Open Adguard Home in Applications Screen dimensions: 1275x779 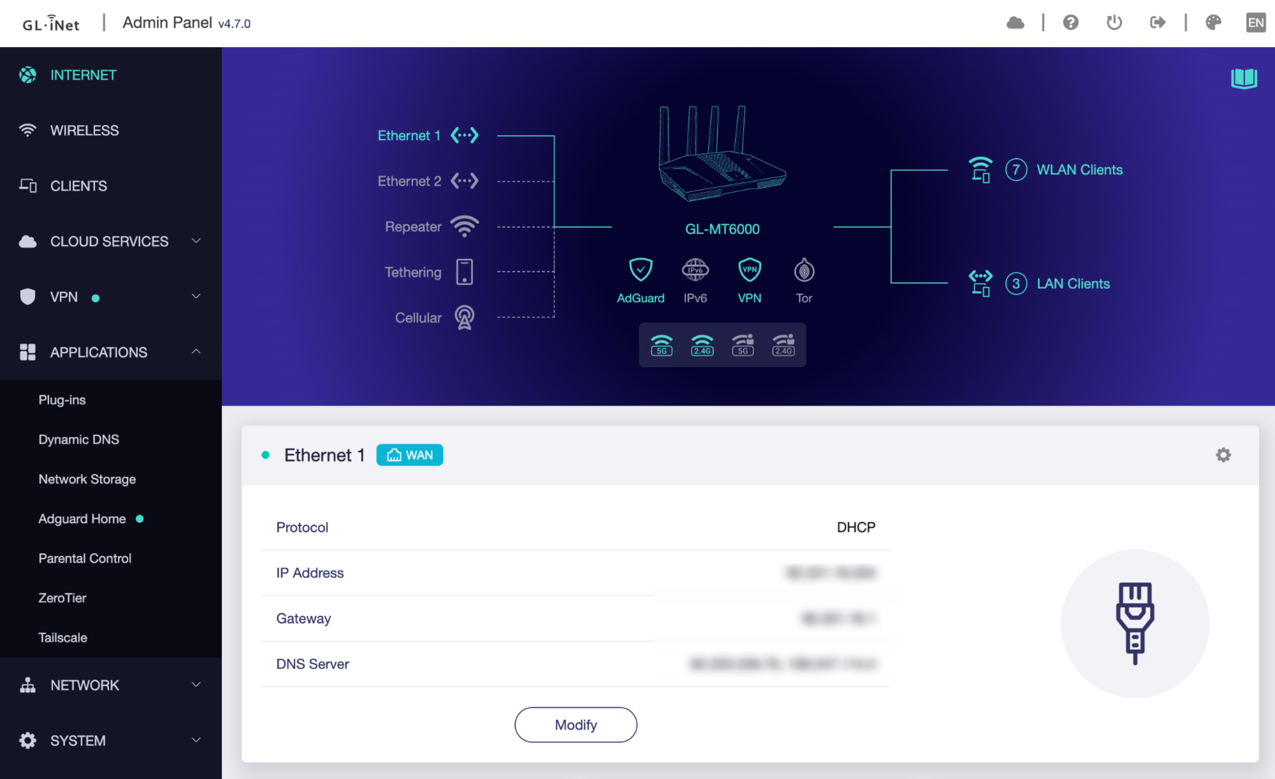point(82,519)
